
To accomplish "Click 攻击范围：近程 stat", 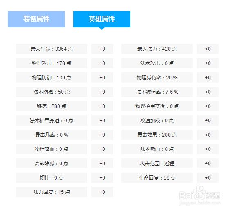I will [x=157, y=164].
